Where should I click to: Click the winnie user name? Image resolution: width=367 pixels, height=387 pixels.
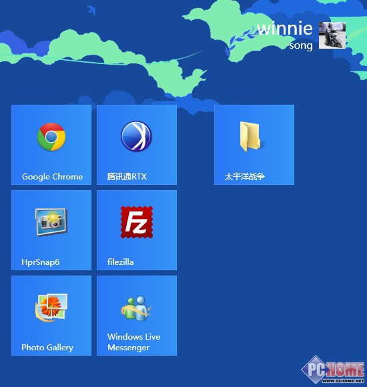coord(285,28)
